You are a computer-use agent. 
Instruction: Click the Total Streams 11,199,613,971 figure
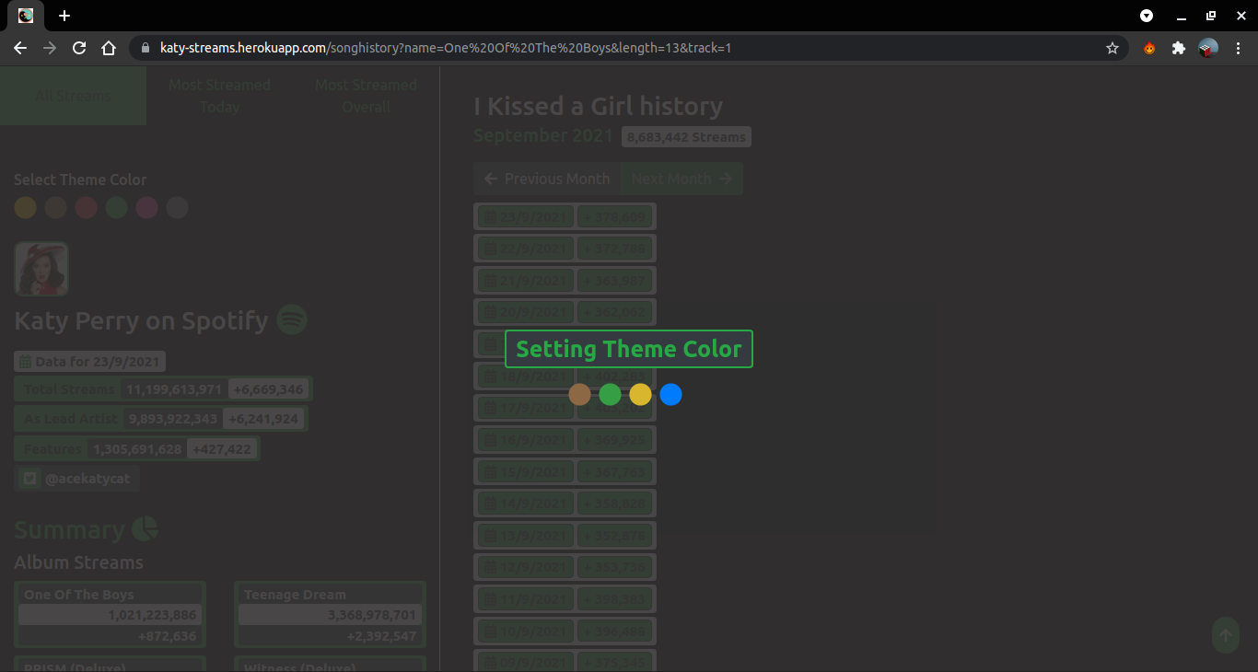[174, 389]
